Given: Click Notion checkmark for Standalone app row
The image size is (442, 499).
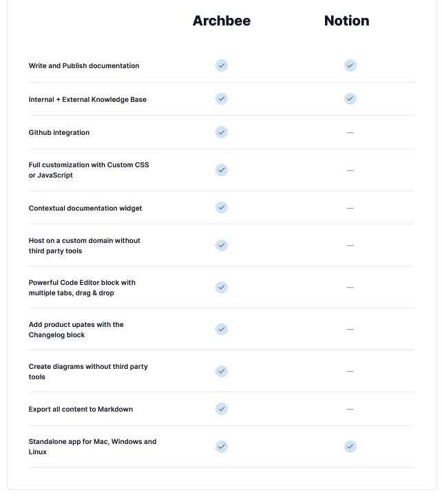Looking at the screenshot, I should tap(350, 446).
